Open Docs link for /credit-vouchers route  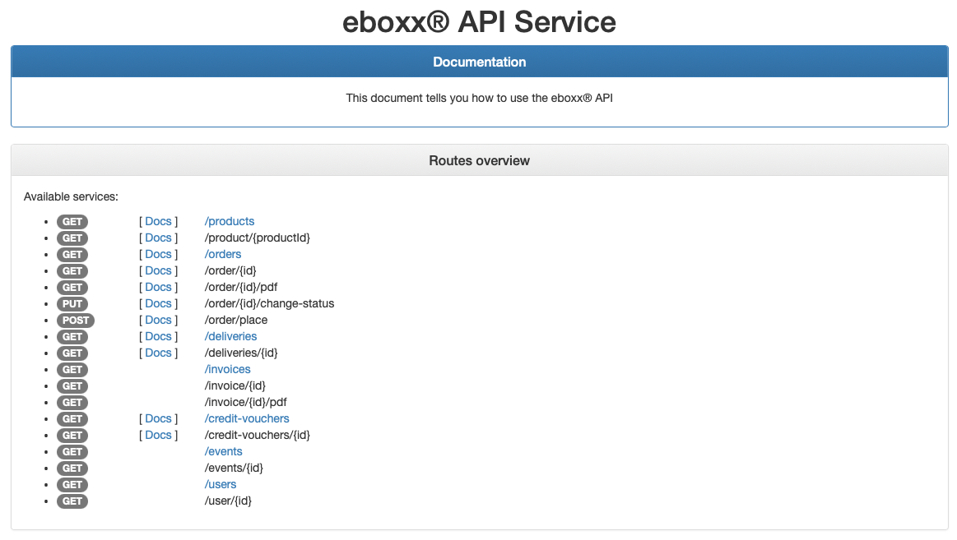(x=158, y=418)
